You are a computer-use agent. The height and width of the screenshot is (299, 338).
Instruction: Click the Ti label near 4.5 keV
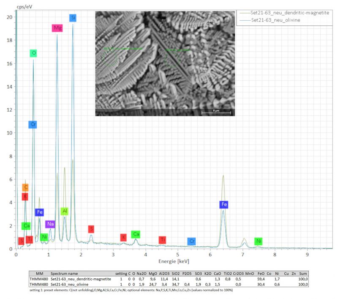pyautogui.click(x=162, y=240)
